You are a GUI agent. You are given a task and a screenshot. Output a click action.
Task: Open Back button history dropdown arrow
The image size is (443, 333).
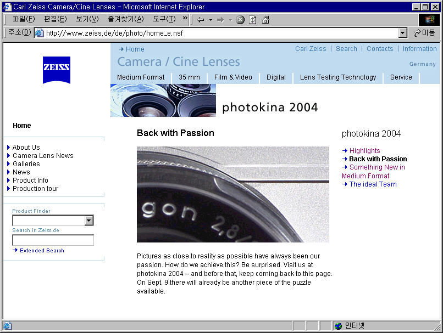pos(211,20)
